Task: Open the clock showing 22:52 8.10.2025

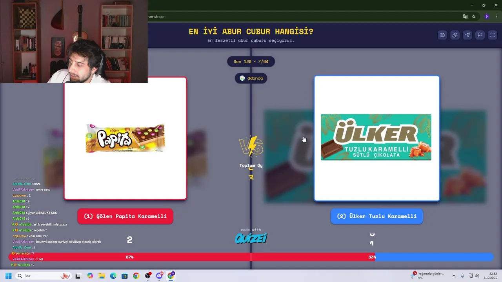Action: [490, 276]
